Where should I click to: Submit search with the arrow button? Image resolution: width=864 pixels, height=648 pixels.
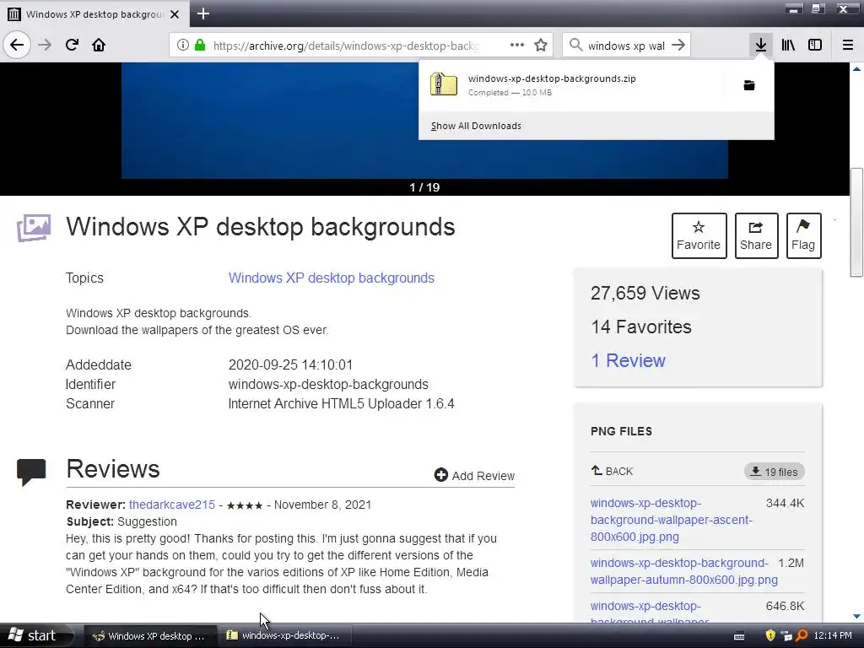pos(679,46)
